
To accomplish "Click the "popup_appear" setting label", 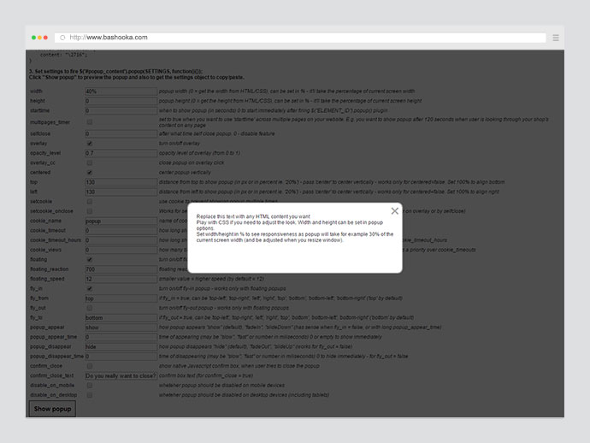I will pos(47,328).
